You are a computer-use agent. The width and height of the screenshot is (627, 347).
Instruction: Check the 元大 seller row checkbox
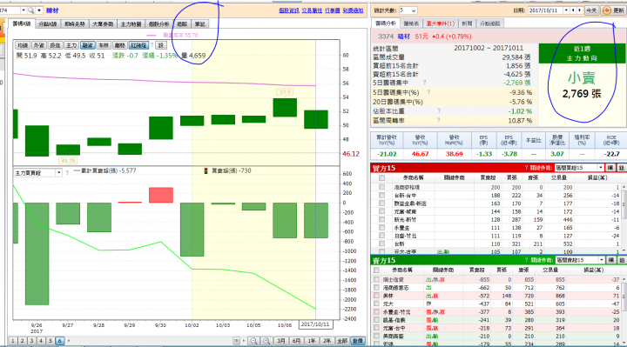[x=377, y=304]
